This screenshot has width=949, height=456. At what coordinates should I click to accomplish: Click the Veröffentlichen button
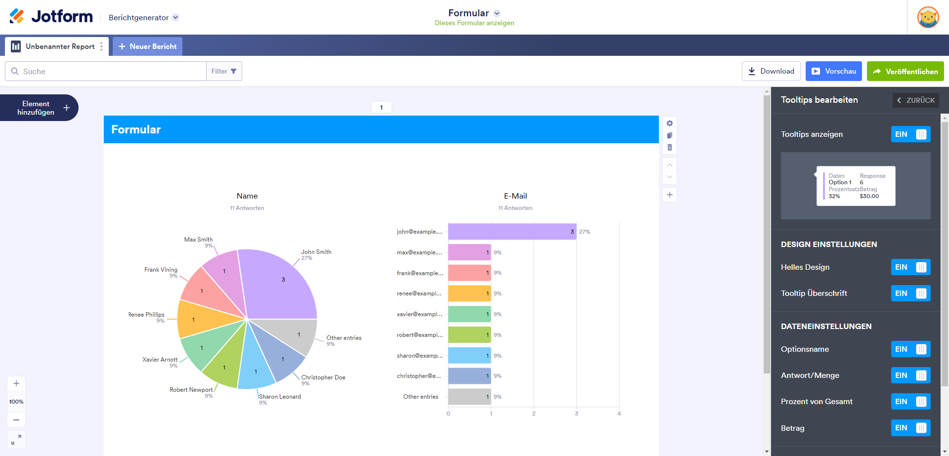tap(905, 71)
